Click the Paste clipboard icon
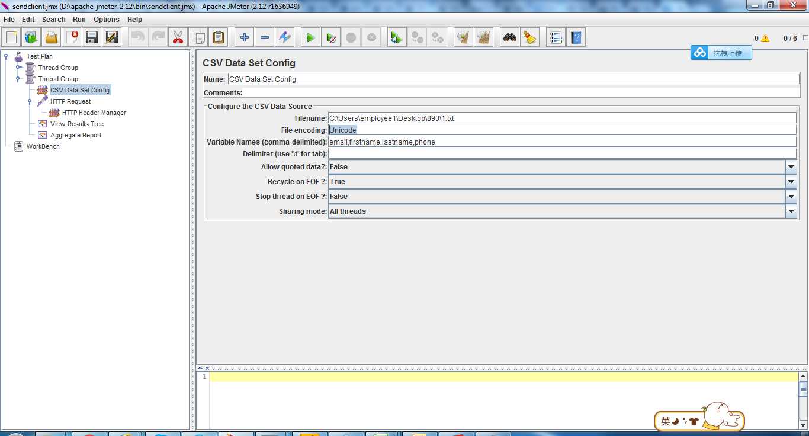809x436 pixels. (218, 37)
